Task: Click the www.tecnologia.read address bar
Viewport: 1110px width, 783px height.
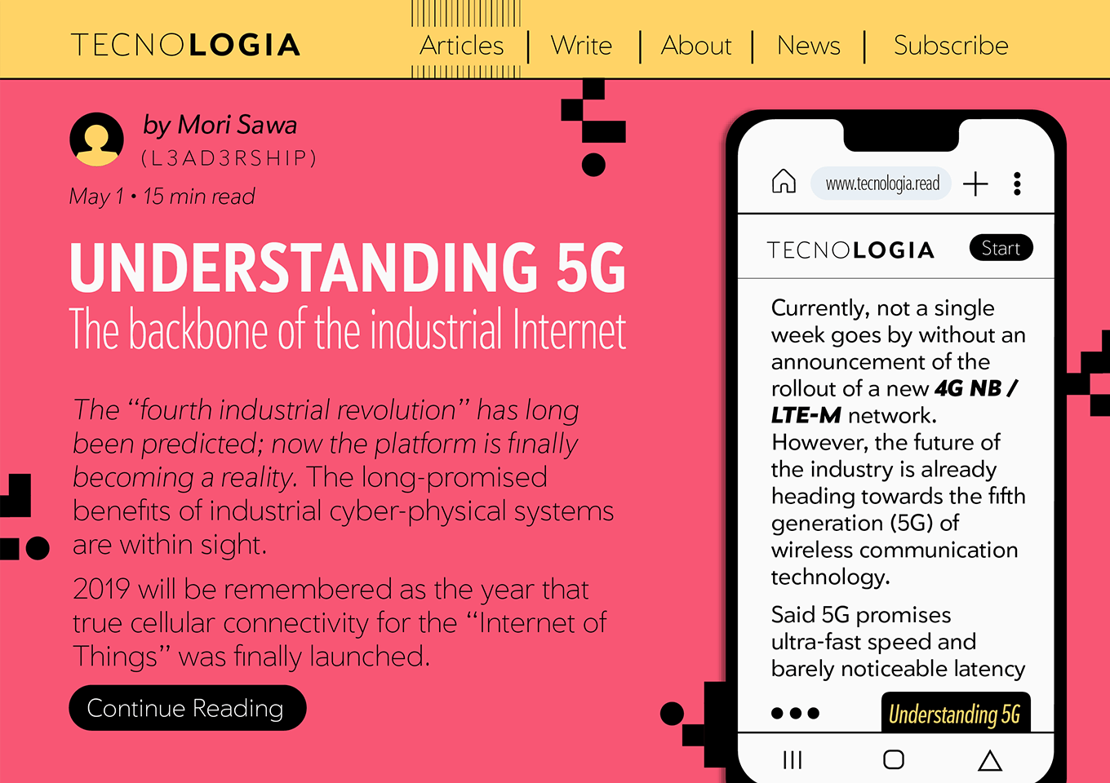Action: (881, 184)
